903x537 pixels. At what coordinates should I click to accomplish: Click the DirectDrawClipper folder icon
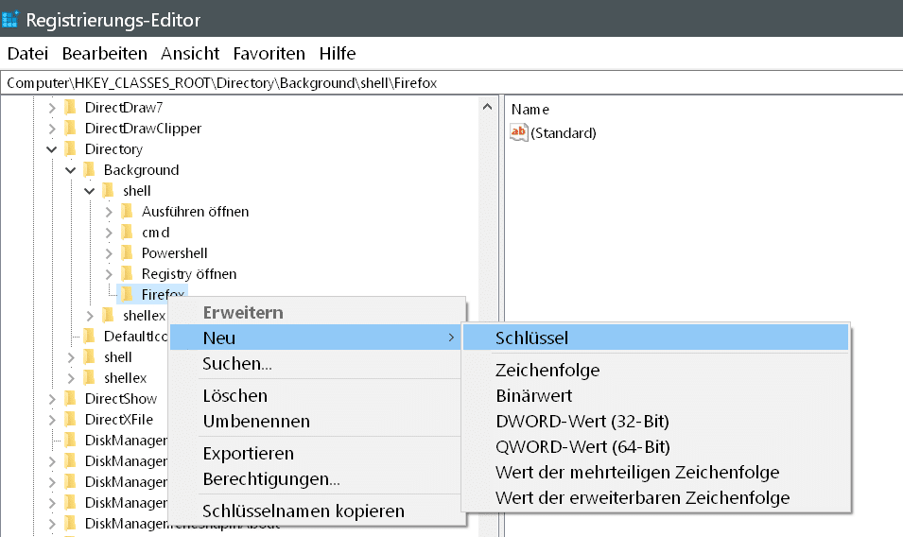(x=70, y=129)
